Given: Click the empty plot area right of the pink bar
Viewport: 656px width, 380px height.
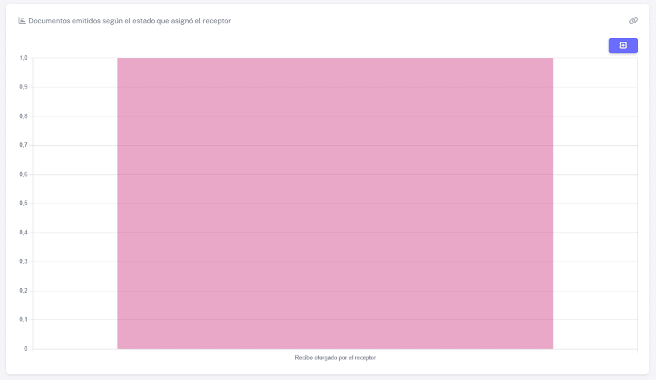Looking at the screenshot, I should pos(595,204).
